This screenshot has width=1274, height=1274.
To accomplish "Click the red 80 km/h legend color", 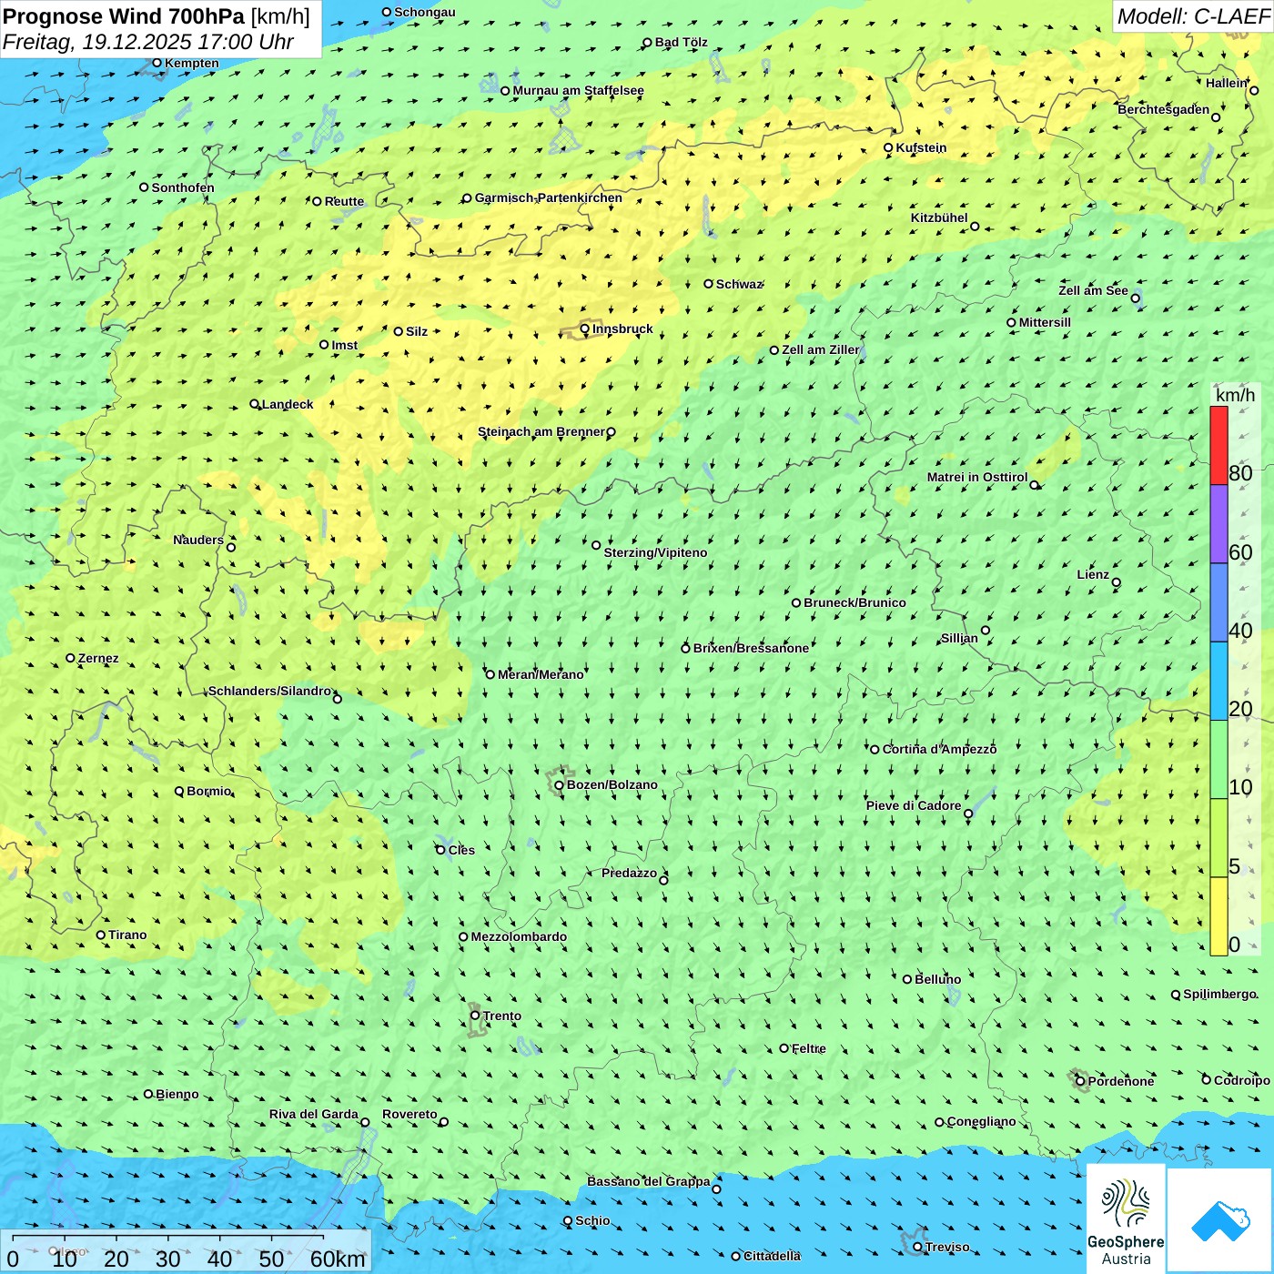I will tap(1218, 445).
